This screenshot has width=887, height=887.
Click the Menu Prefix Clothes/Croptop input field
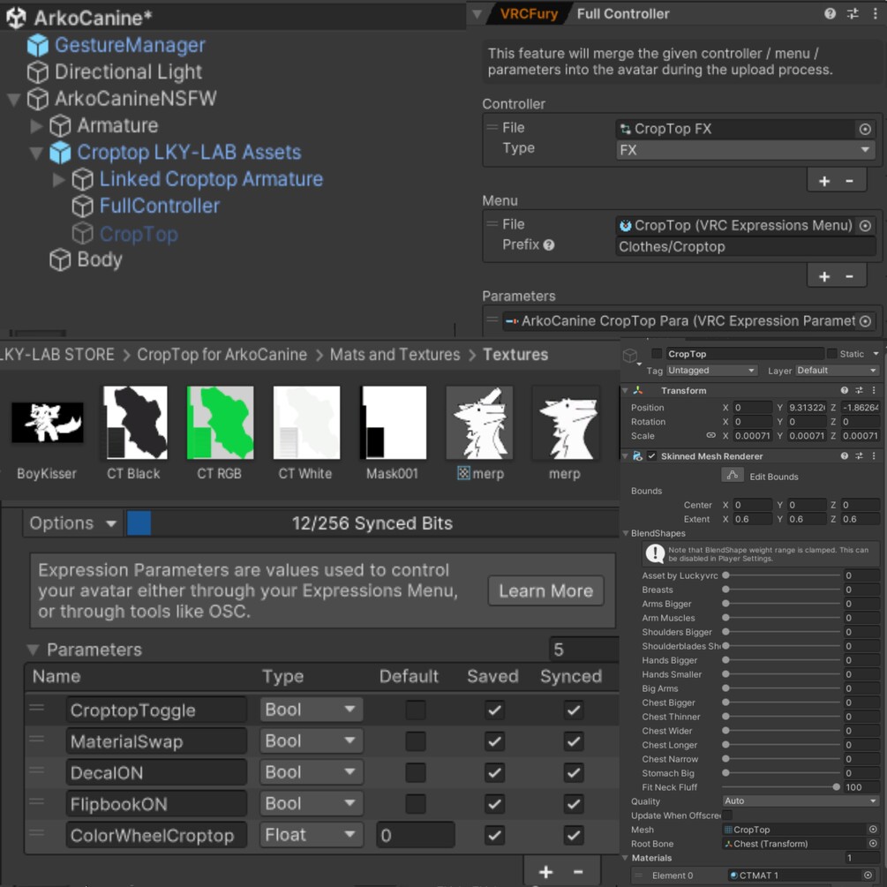(x=745, y=246)
